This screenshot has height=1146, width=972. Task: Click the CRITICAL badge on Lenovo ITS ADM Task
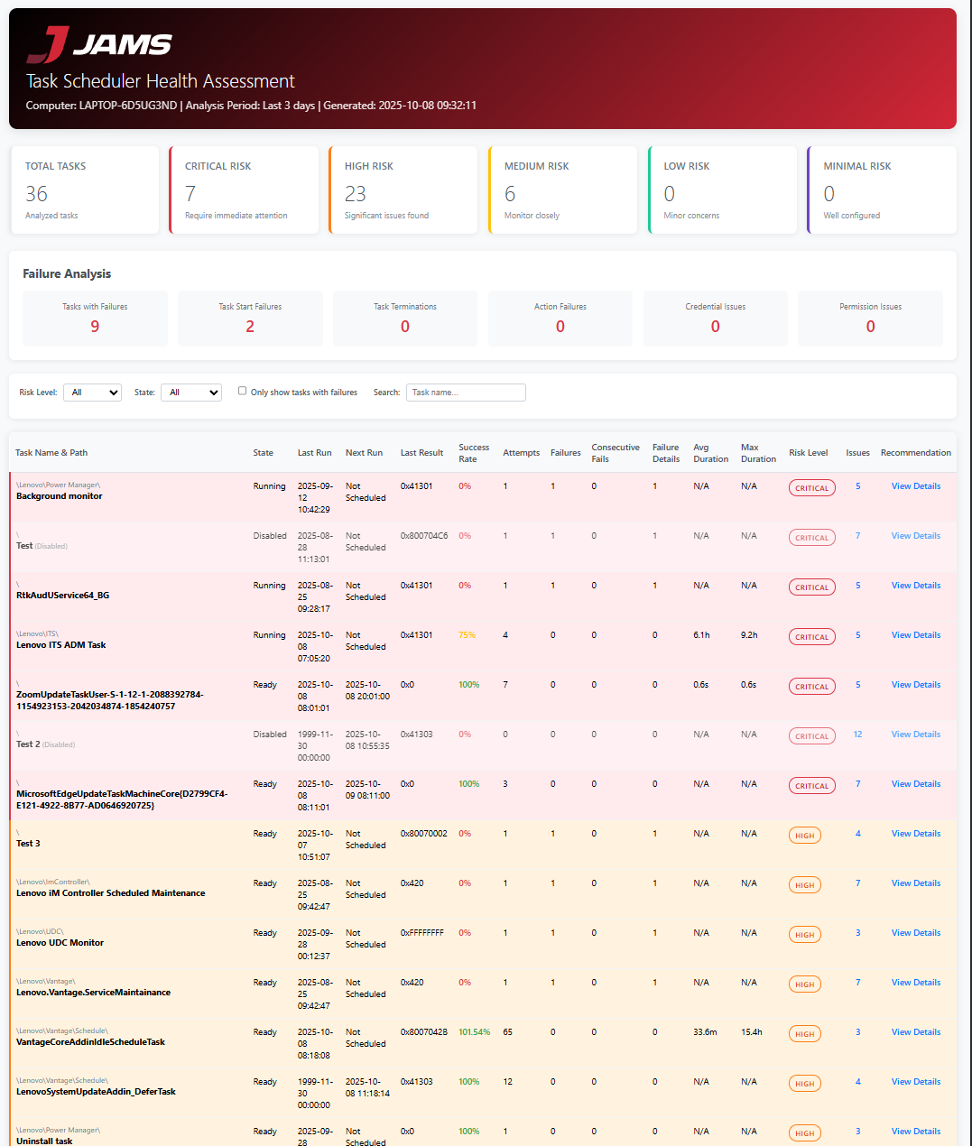click(x=811, y=637)
